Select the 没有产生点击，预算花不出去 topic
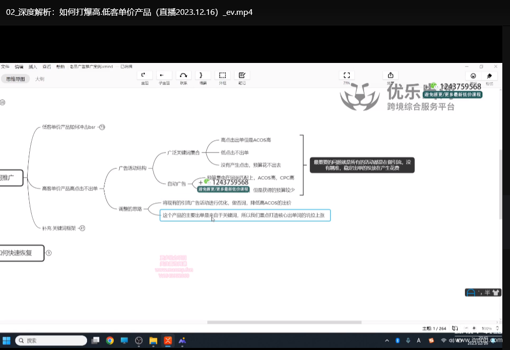This screenshot has height=350, width=510. click(250, 165)
